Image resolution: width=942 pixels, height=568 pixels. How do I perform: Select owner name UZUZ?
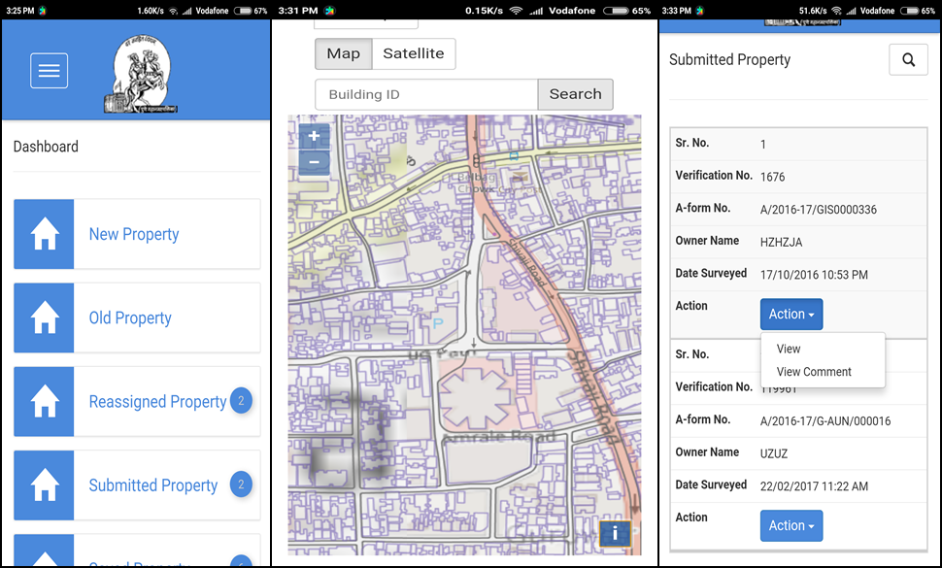[x=774, y=454]
